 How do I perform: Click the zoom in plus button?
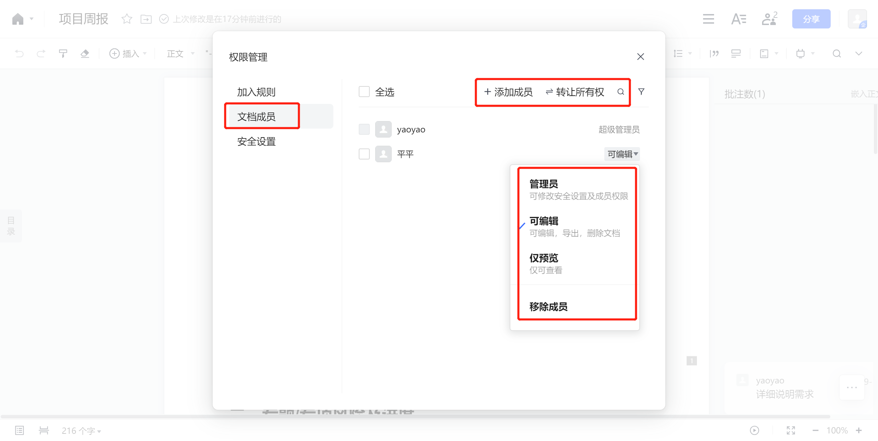[859, 430]
